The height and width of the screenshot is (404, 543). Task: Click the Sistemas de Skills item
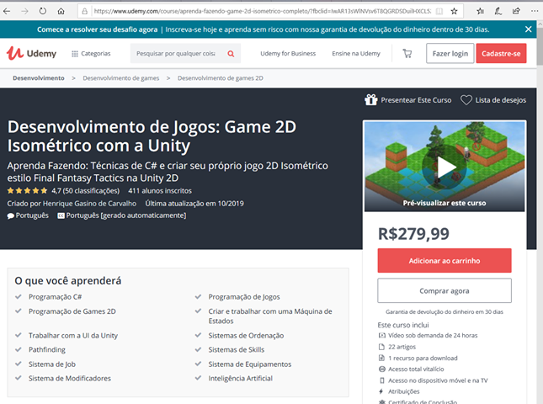pos(237,349)
